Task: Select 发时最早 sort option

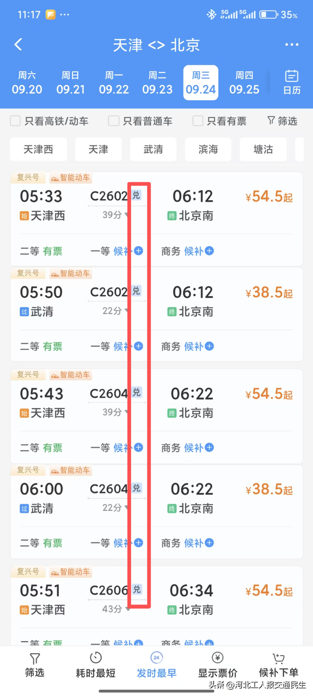Action: [156, 665]
